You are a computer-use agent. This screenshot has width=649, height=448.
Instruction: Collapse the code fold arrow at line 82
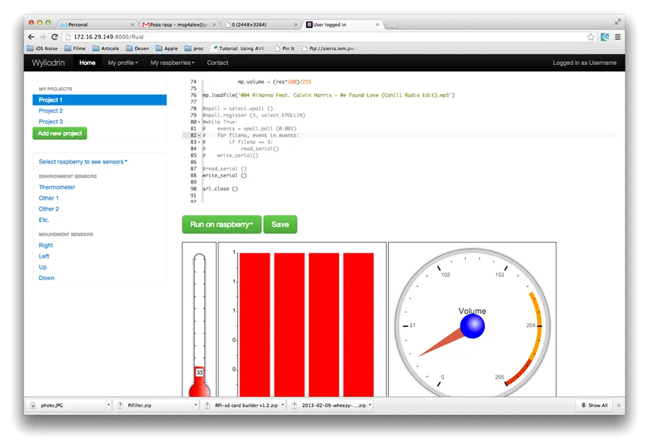click(199, 136)
